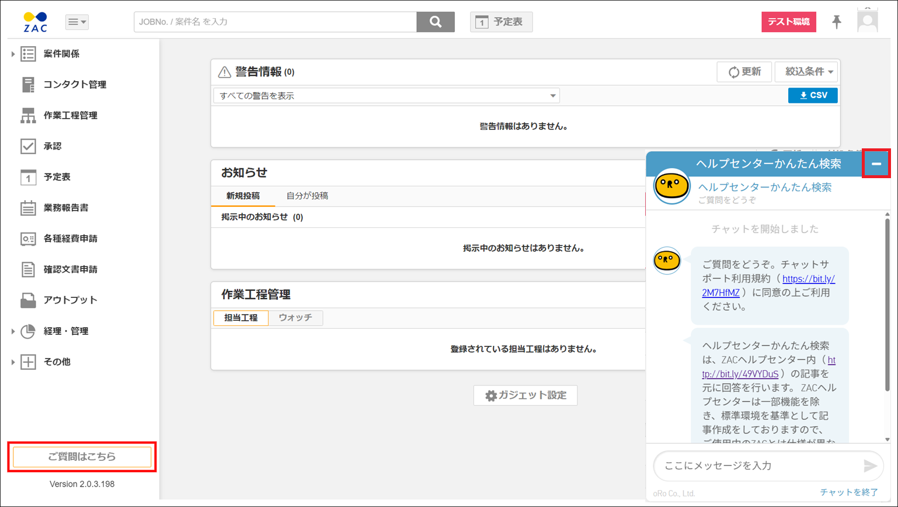Click the 警告情報 warning triangle icon
The image size is (898, 507).
coord(224,72)
